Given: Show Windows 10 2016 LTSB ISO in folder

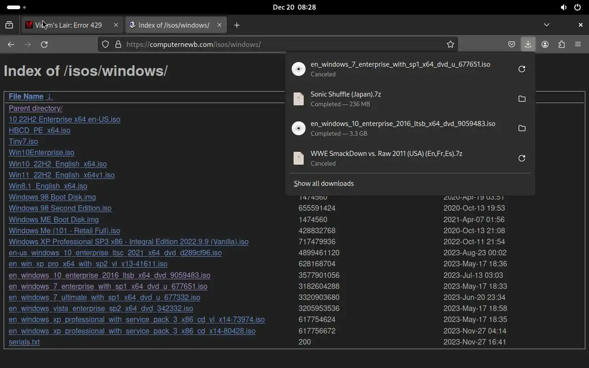Looking at the screenshot, I should [x=522, y=128].
